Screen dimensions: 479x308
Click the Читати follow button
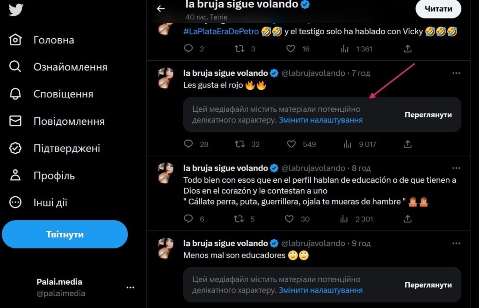point(438,9)
